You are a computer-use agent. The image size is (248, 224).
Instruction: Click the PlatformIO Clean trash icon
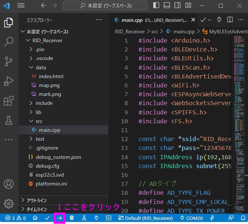coord(72,218)
